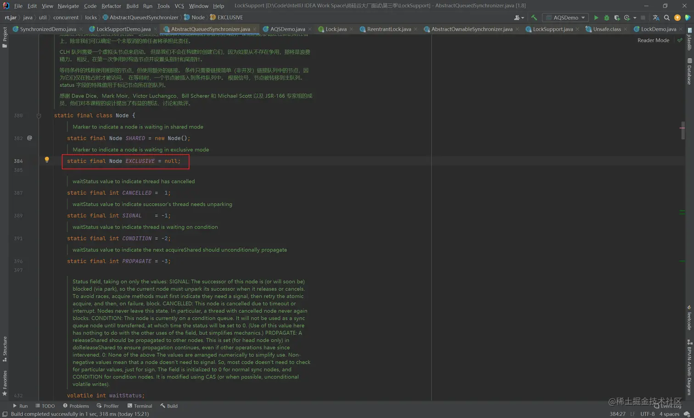This screenshot has height=418, width=694.
Task: Open the Window menu
Action: (x=198, y=6)
